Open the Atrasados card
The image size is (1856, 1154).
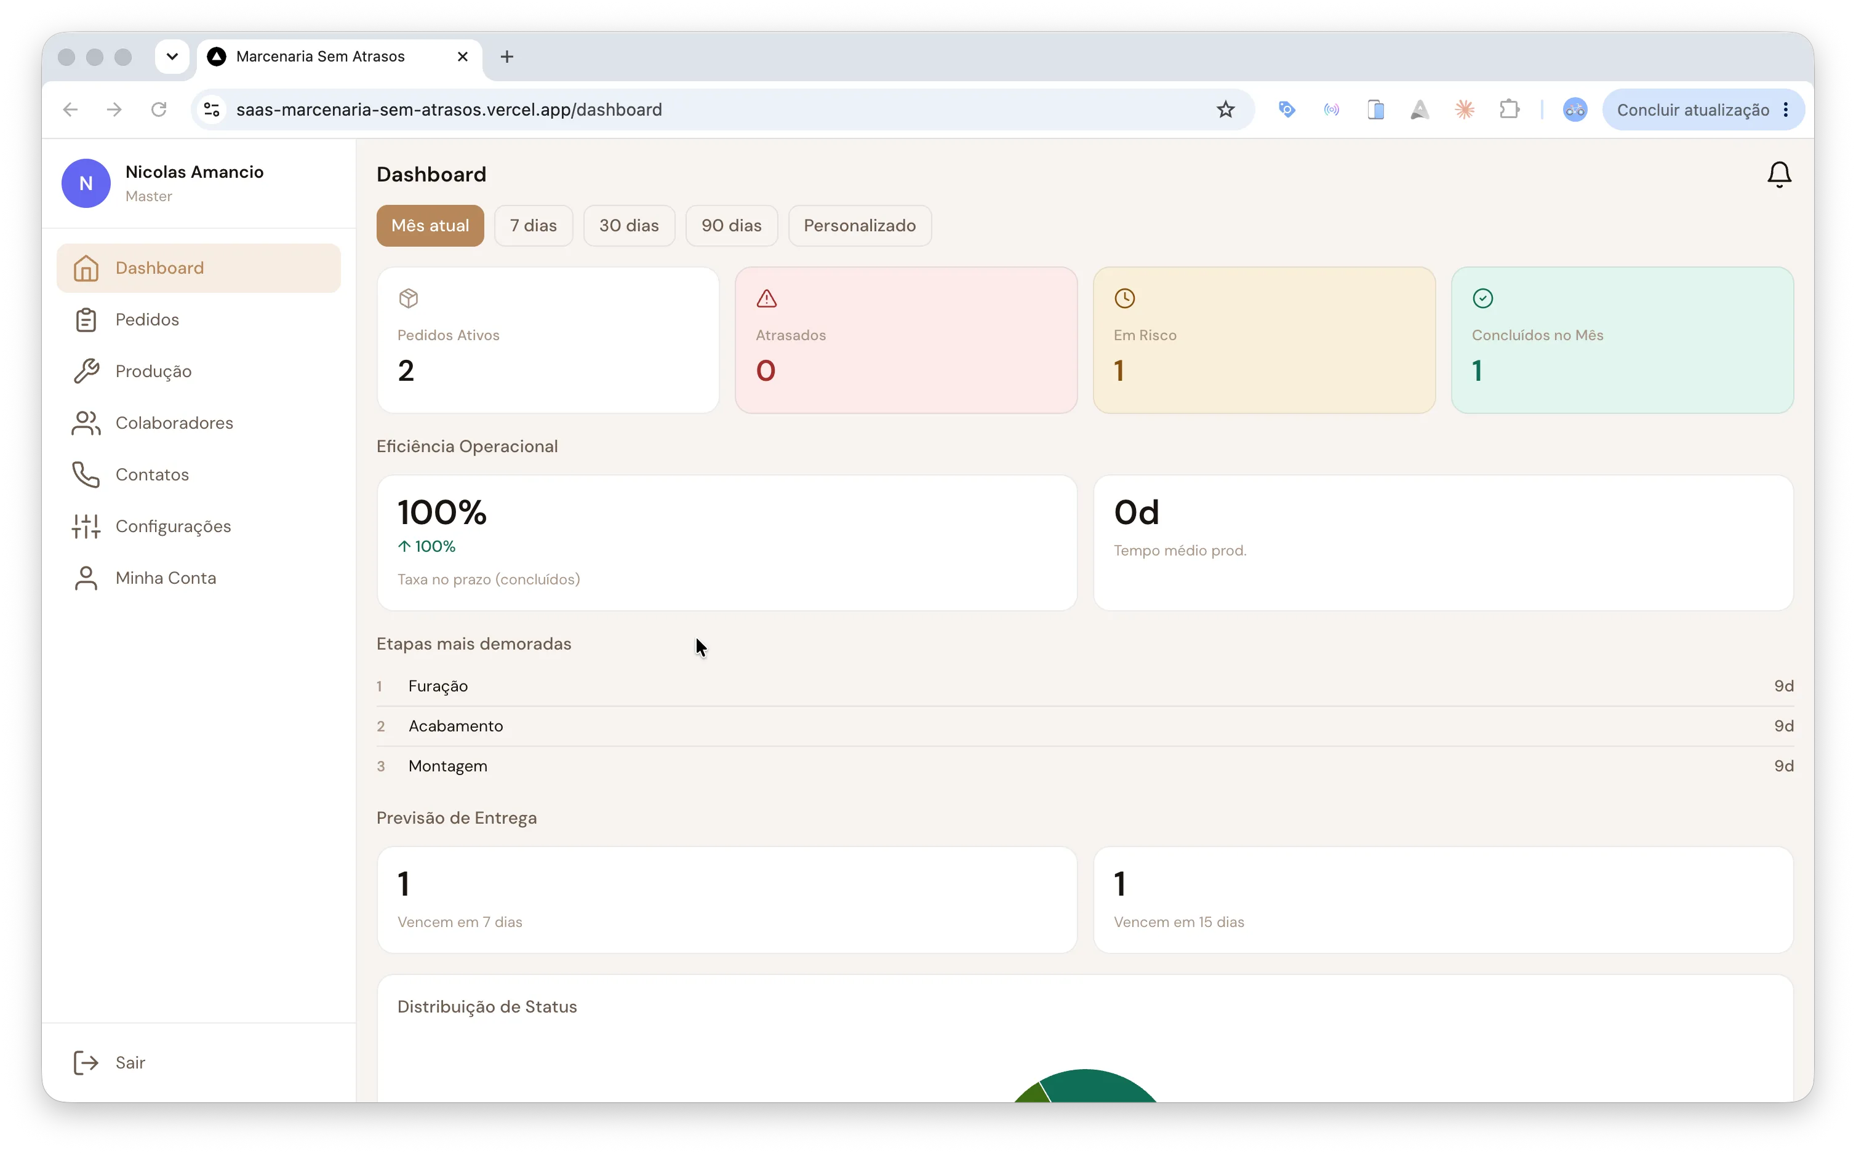(x=905, y=340)
